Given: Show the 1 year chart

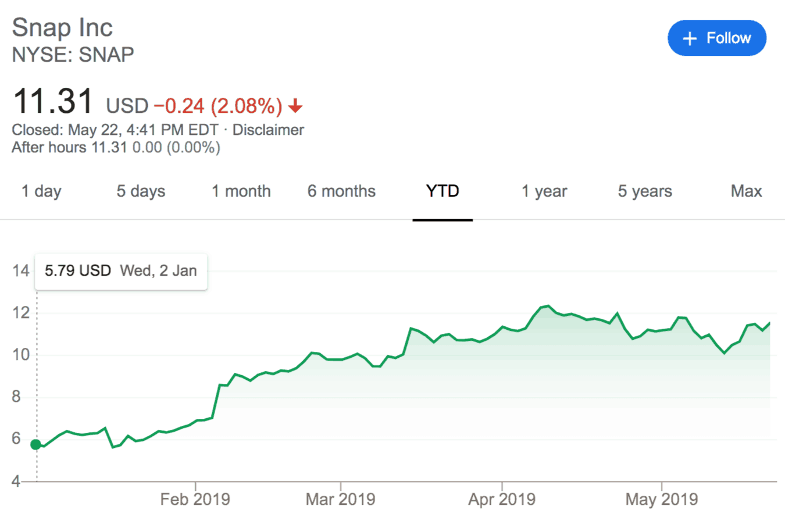Looking at the screenshot, I should point(544,191).
